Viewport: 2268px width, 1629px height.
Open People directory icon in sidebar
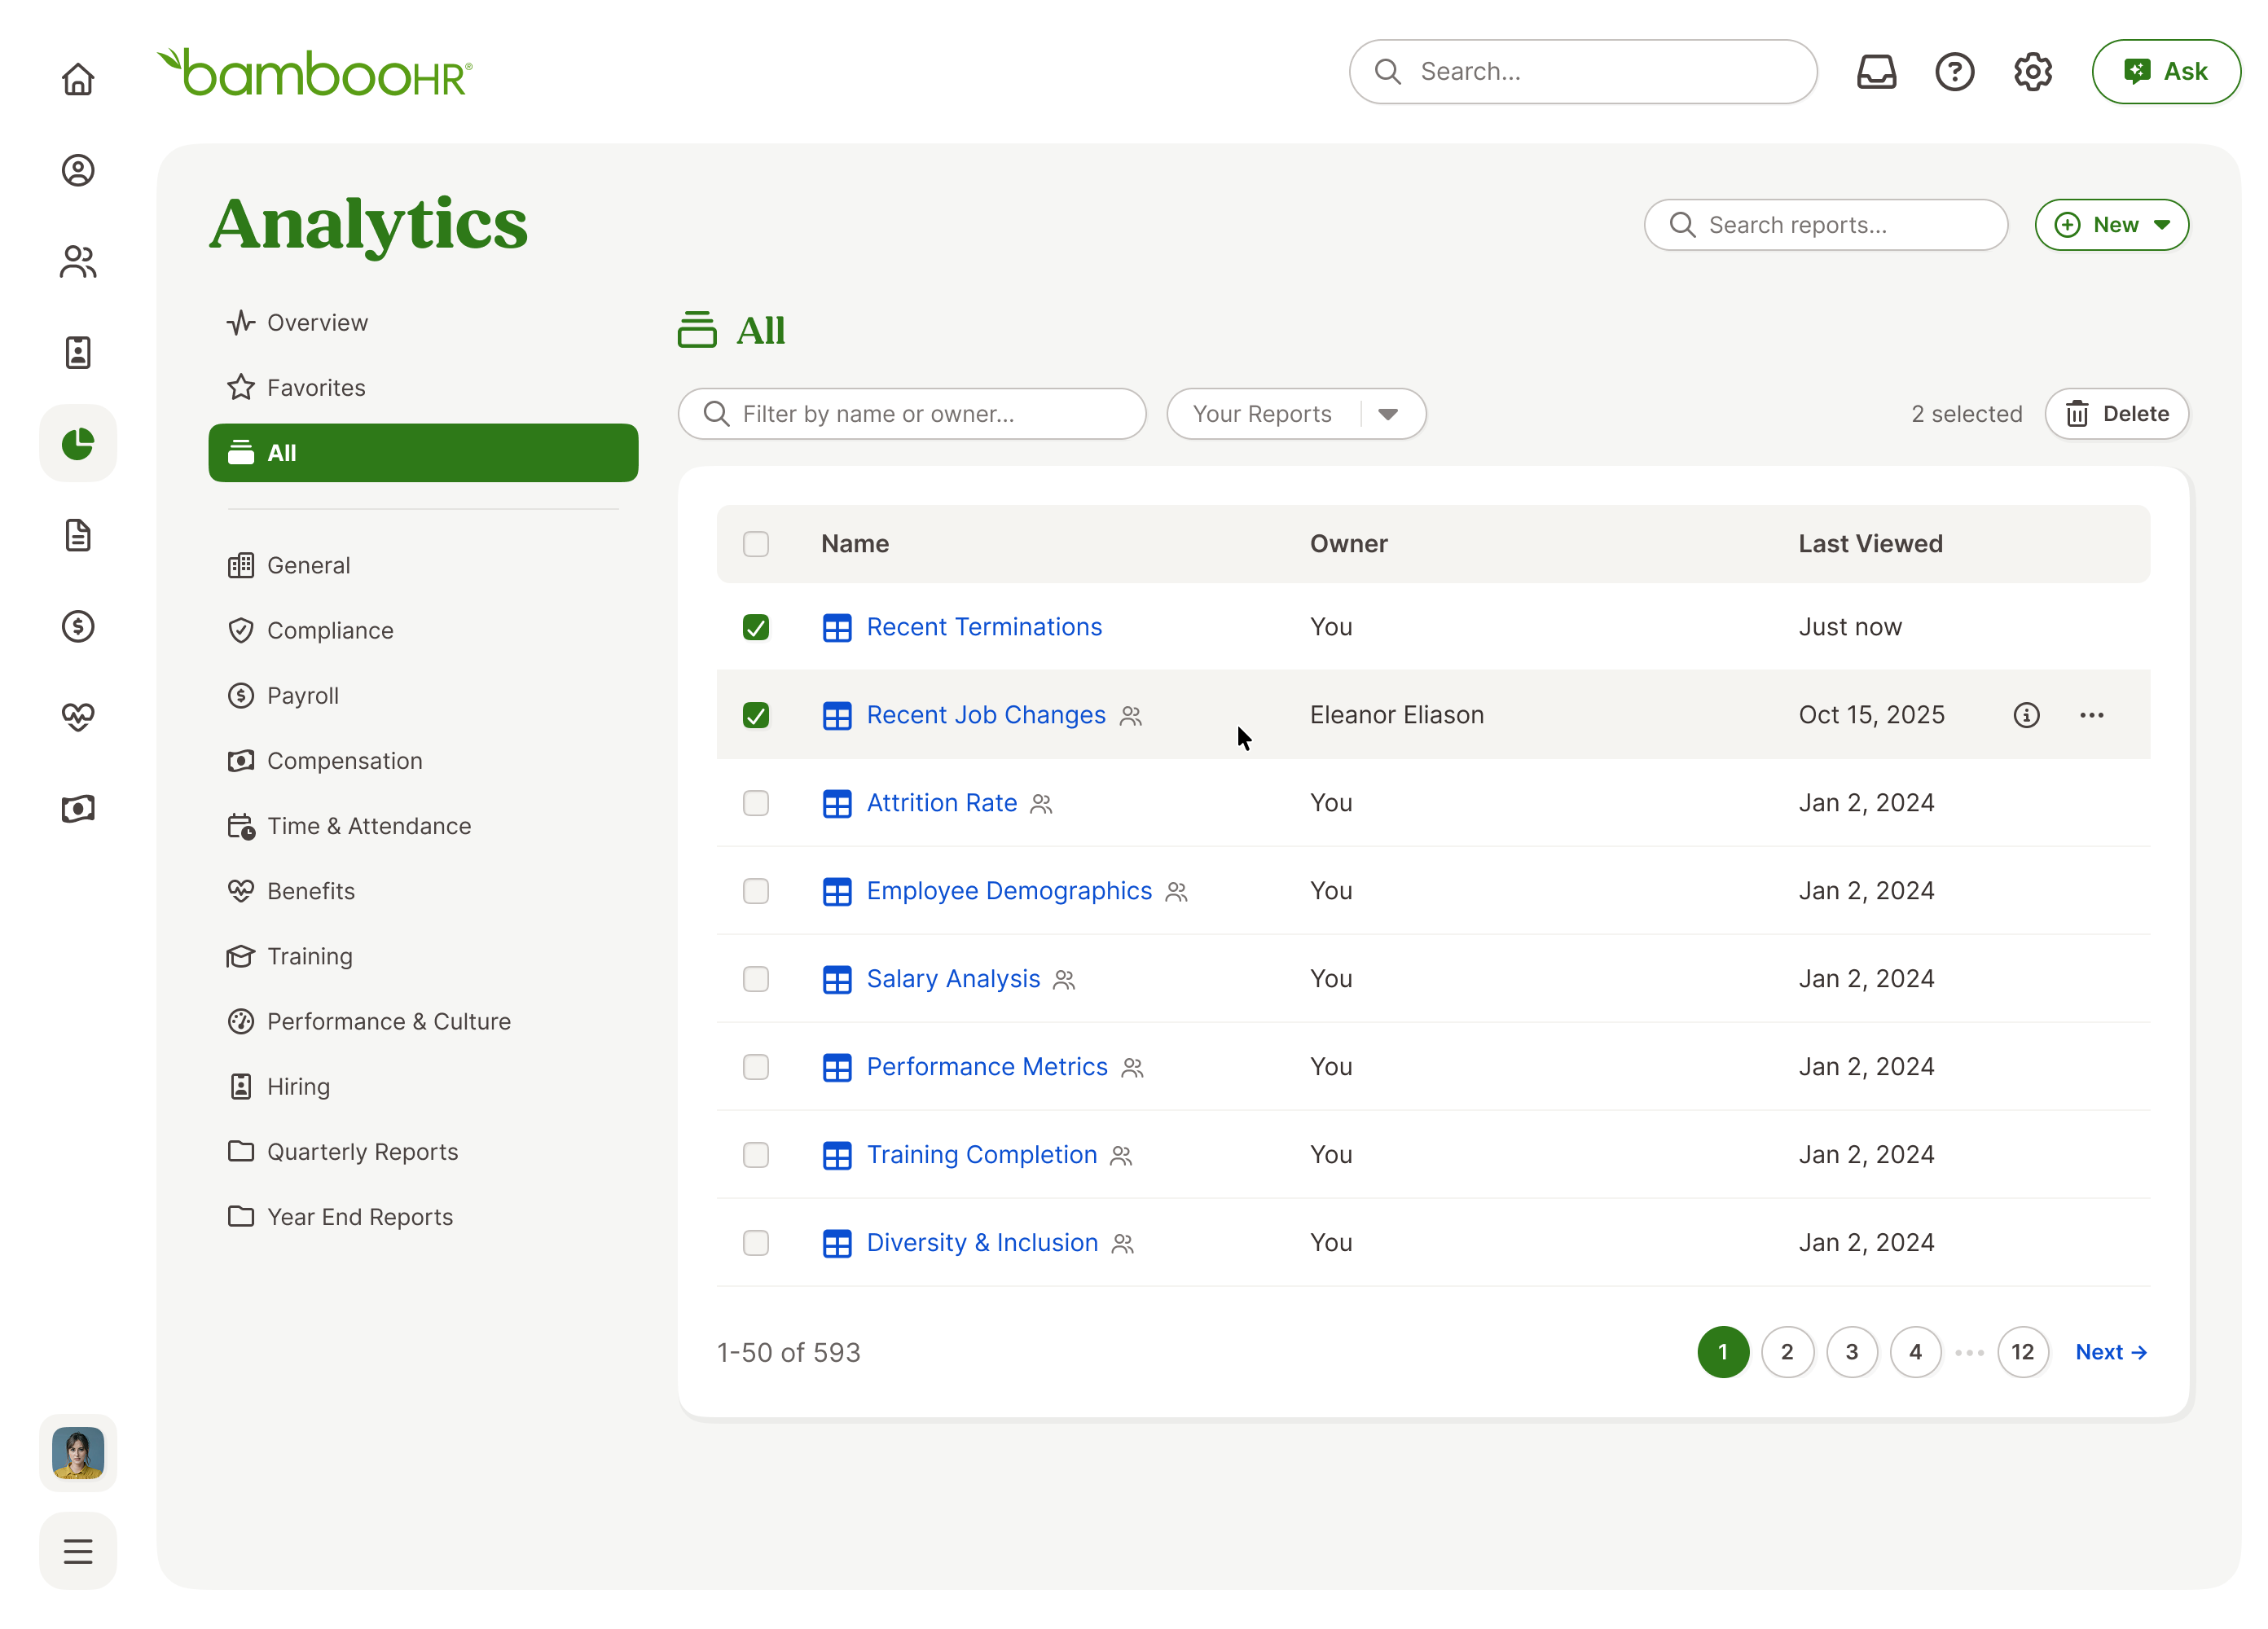pyautogui.click(x=78, y=261)
